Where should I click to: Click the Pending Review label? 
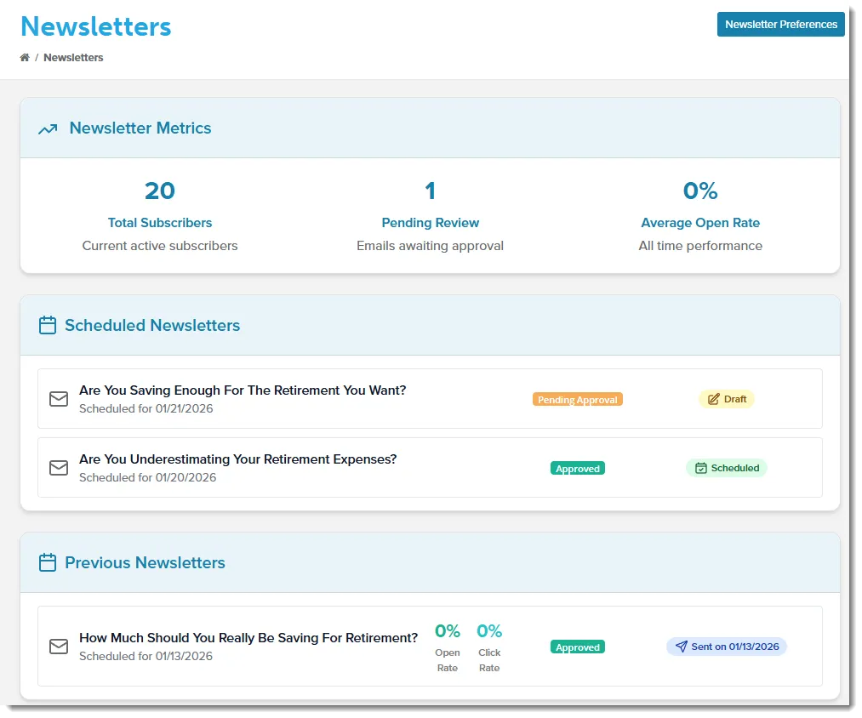430,223
